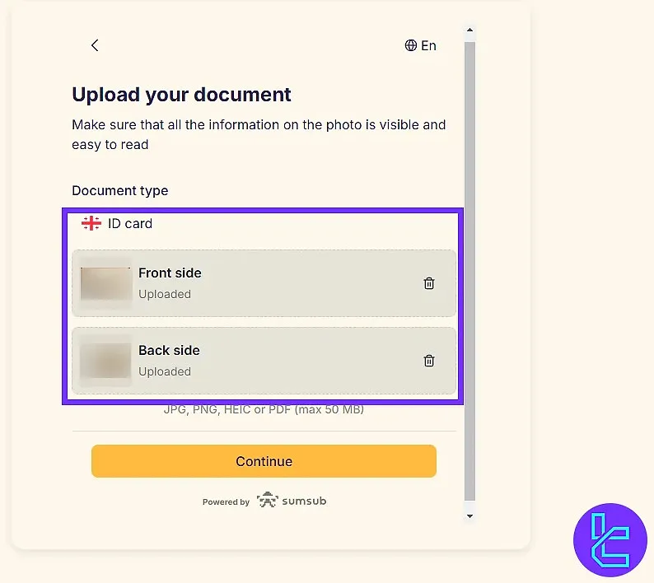Select the Front side upload row

point(264,283)
